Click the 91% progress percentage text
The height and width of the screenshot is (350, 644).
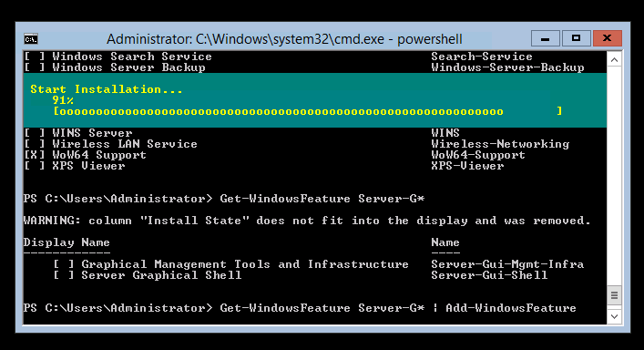[63, 100]
